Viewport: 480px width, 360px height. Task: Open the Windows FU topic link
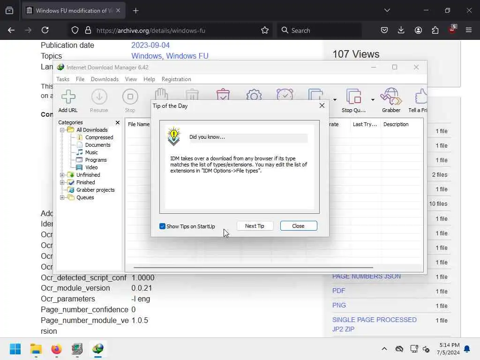click(x=187, y=56)
